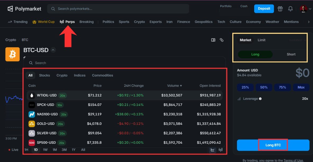Open the Weather category
The image size is (313, 162).
click(272, 22)
